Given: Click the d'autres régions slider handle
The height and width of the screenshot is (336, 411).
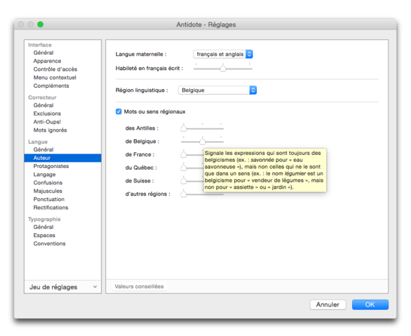Looking at the screenshot, I should coord(184,194).
